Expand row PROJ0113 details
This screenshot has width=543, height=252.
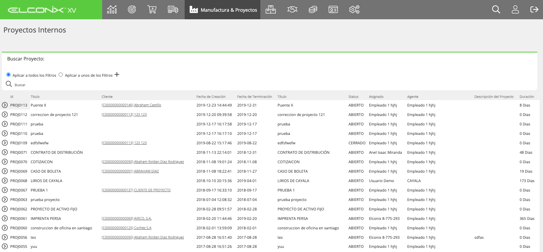click(x=5, y=105)
